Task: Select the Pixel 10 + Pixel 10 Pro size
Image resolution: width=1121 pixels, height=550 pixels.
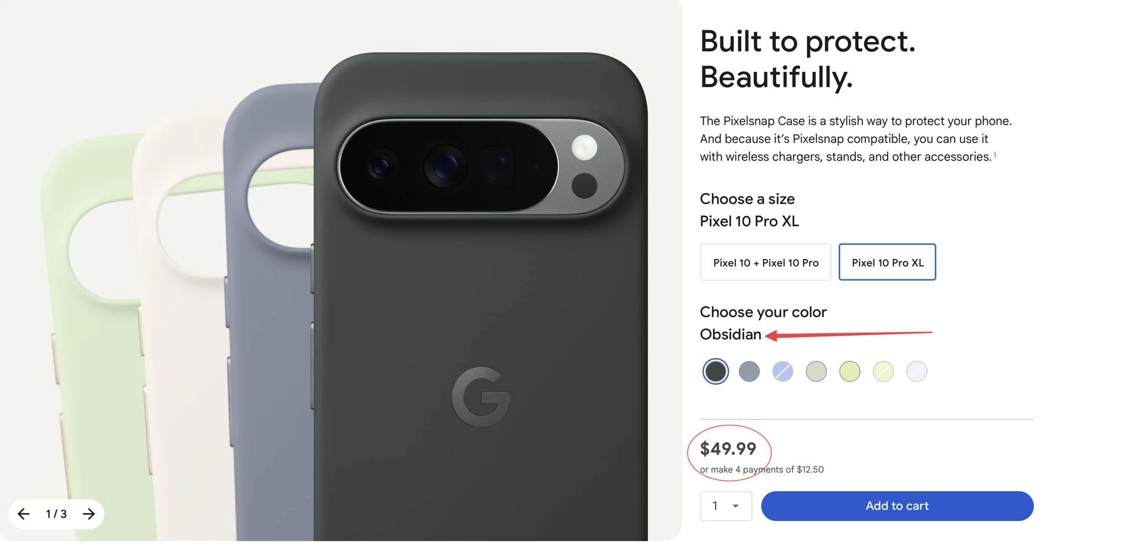Action: 765,262
